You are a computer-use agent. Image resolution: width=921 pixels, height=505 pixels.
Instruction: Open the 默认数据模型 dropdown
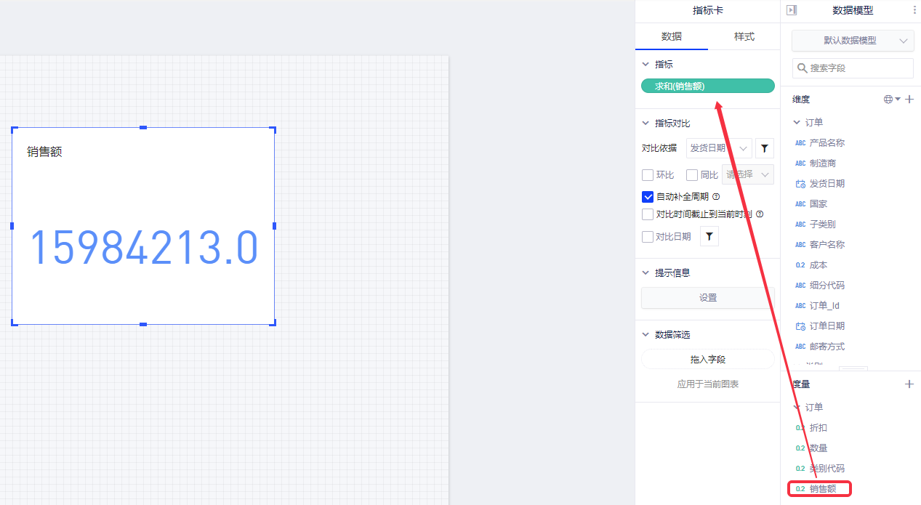coord(853,41)
